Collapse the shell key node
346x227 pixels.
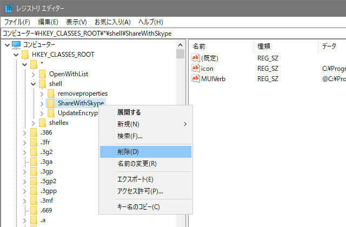point(33,84)
